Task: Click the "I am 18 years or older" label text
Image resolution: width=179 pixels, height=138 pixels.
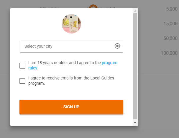Action: click(x=52, y=63)
